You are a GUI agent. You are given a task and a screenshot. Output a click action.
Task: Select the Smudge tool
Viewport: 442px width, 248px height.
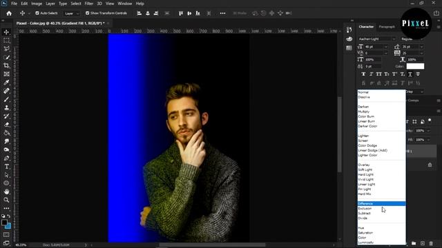click(x=6, y=141)
